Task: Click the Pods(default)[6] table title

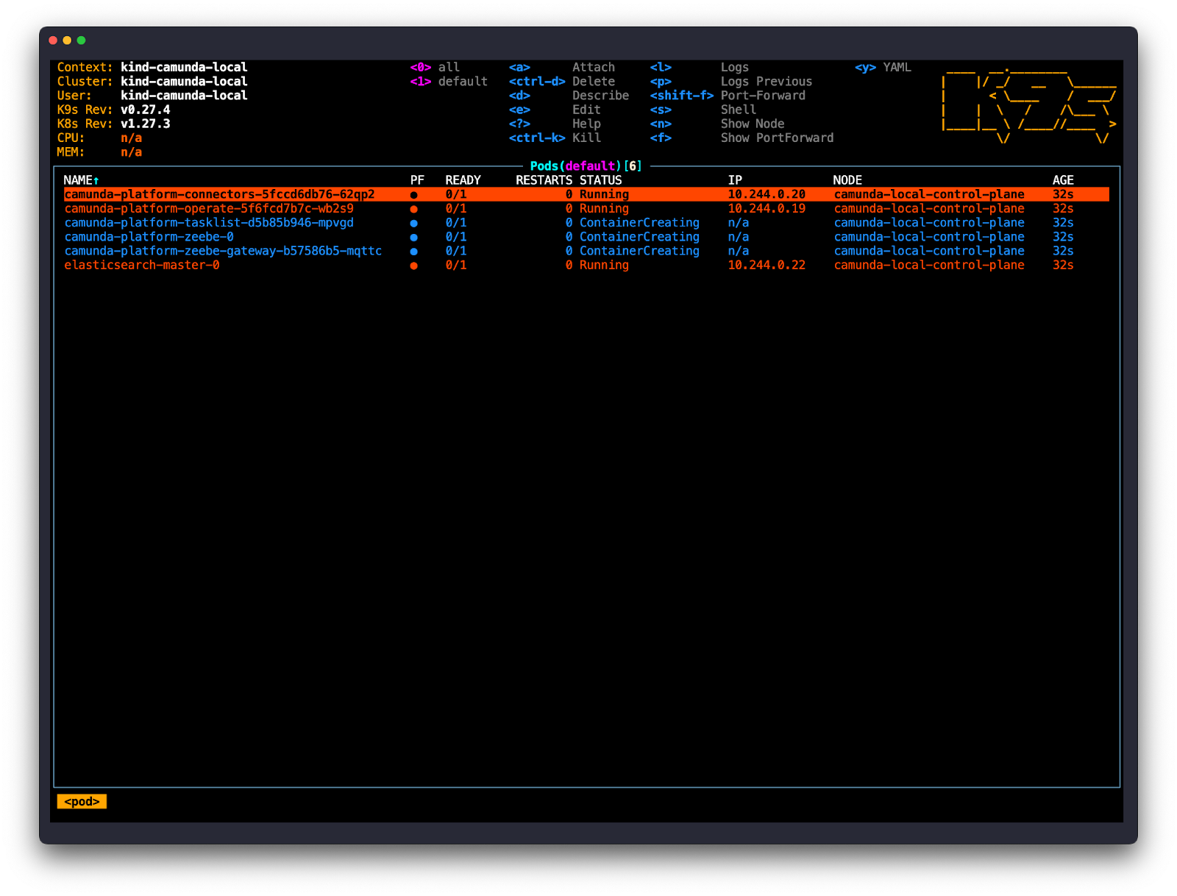Action: [586, 166]
